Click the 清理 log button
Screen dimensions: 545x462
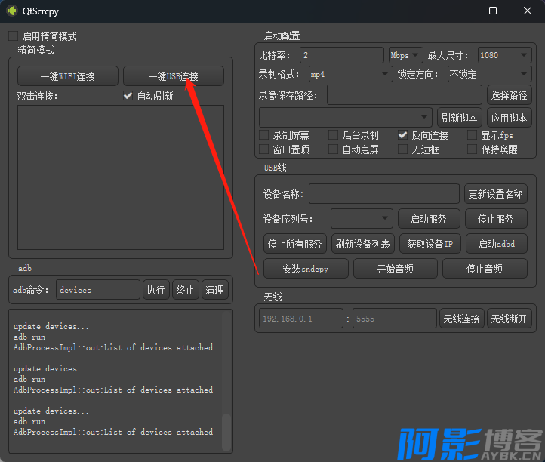(215, 290)
